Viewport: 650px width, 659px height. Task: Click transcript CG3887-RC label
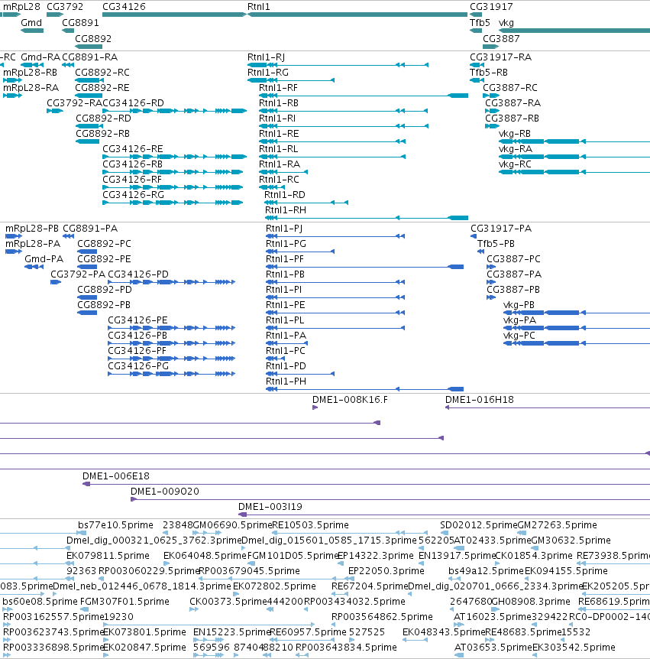coord(509,87)
